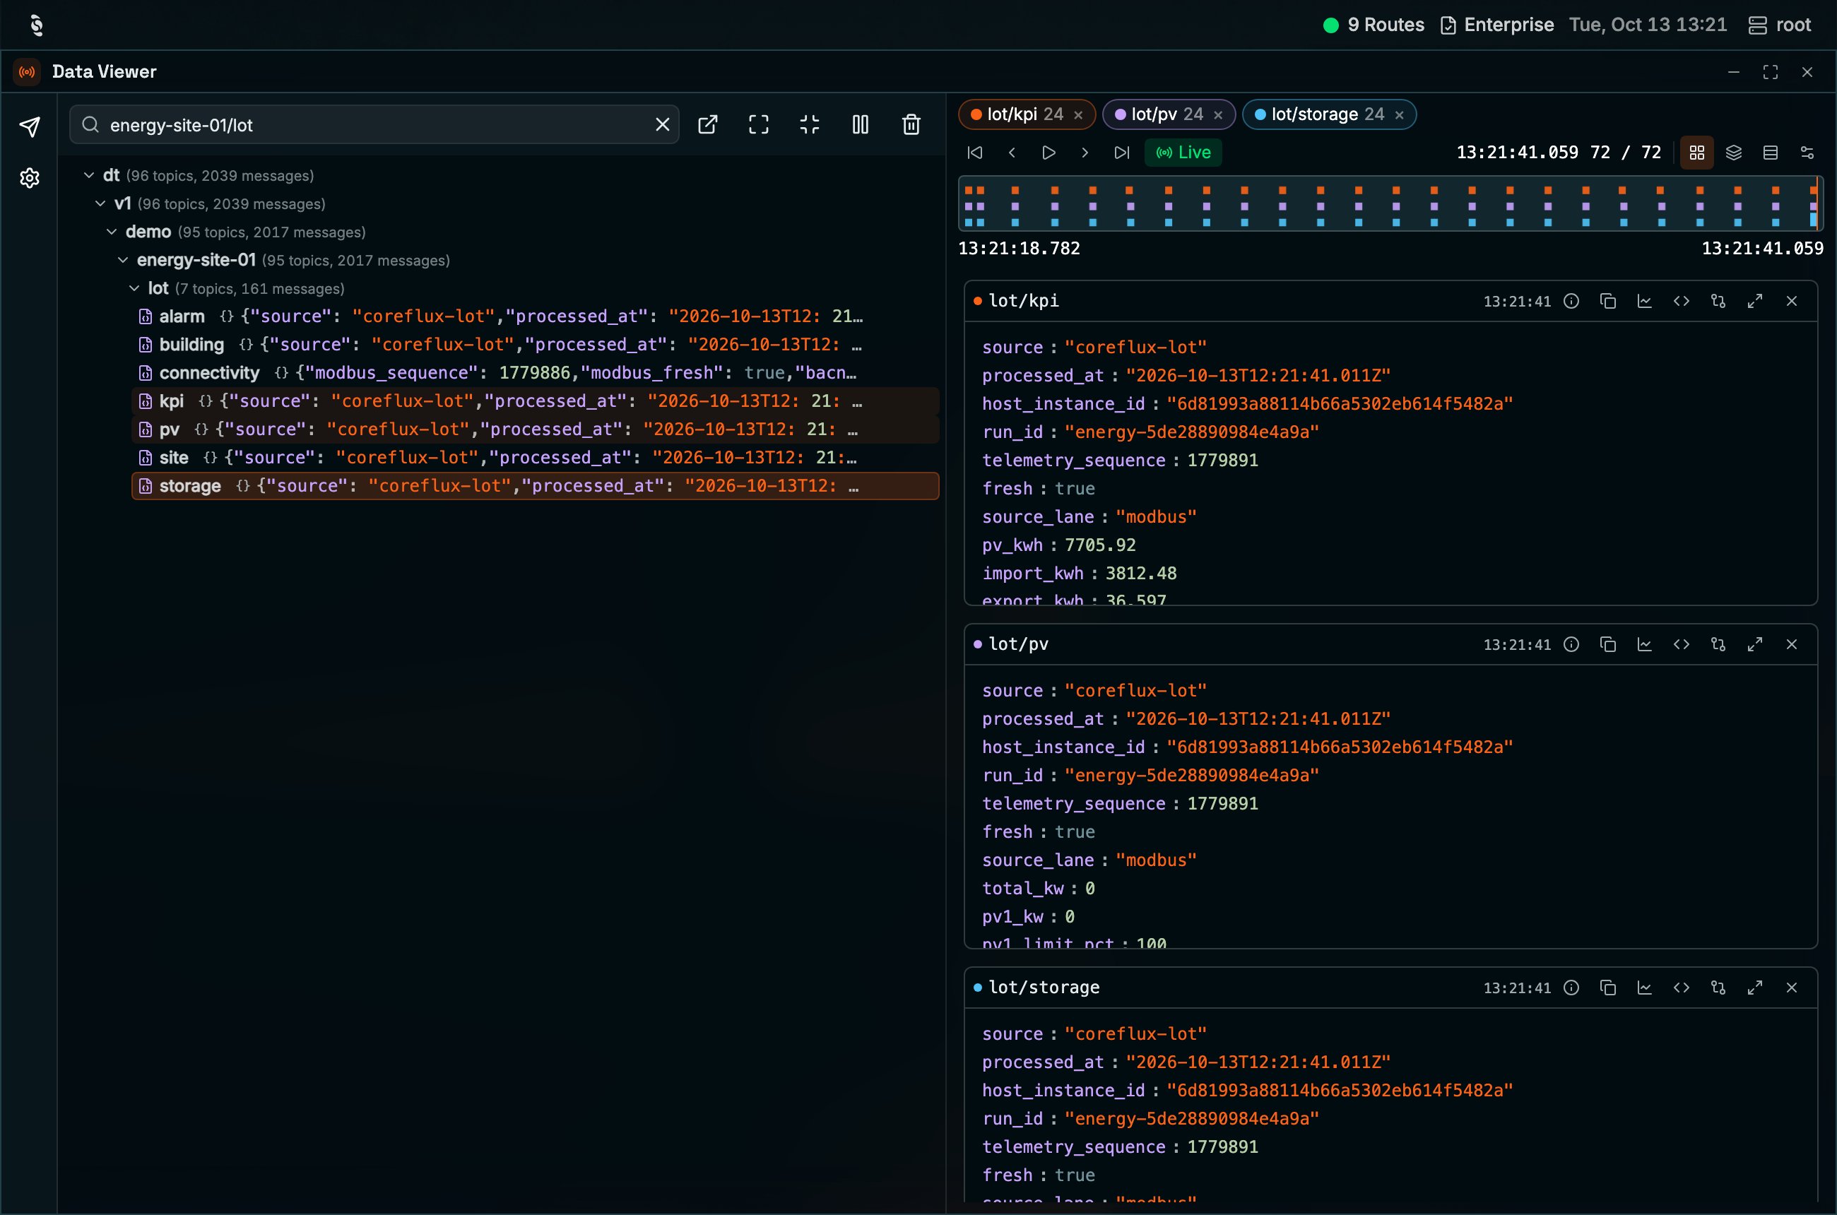Copy the lot/storage payload

coord(1607,988)
